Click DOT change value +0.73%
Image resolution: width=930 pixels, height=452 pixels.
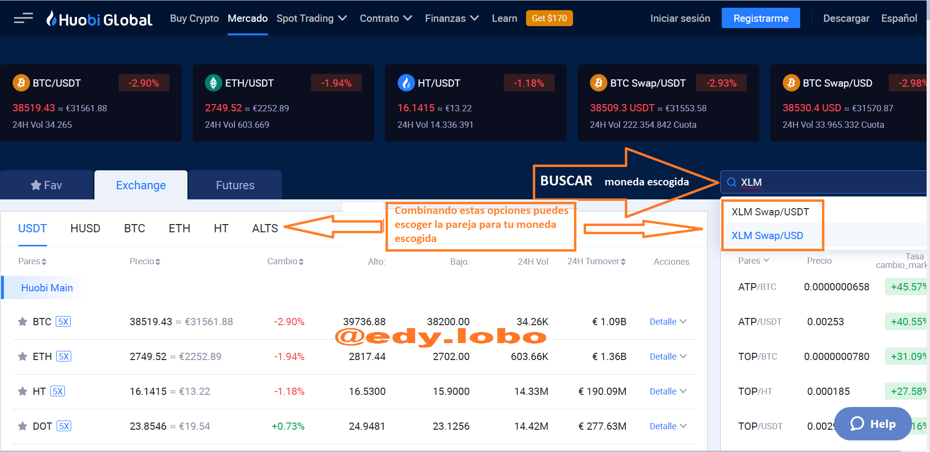pos(288,426)
